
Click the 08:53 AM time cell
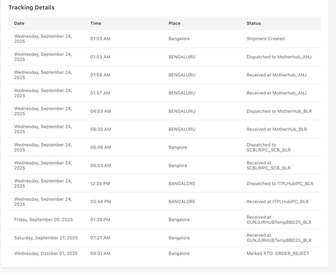click(x=101, y=166)
